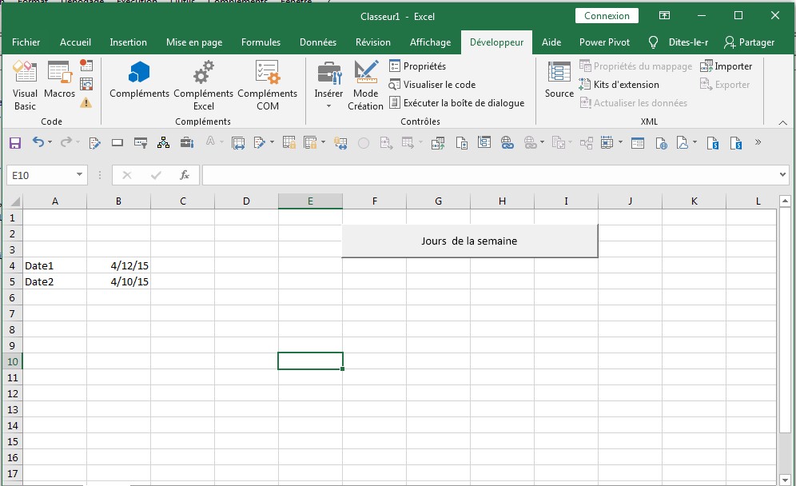This screenshot has width=796, height=486.
Task: Open the Name Box dropdown
Action: (x=78, y=173)
